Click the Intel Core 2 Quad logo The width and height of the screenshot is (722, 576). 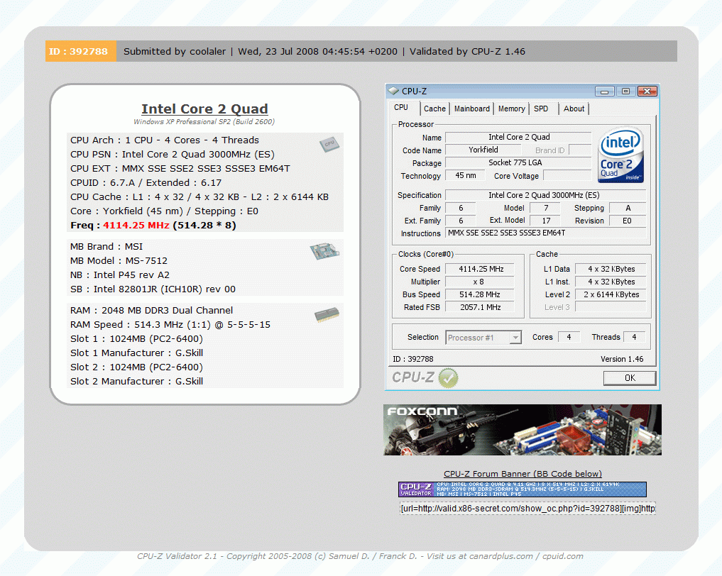(620, 155)
